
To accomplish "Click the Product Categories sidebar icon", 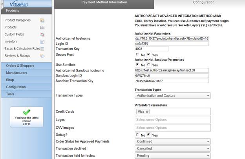I will point(42,20).
